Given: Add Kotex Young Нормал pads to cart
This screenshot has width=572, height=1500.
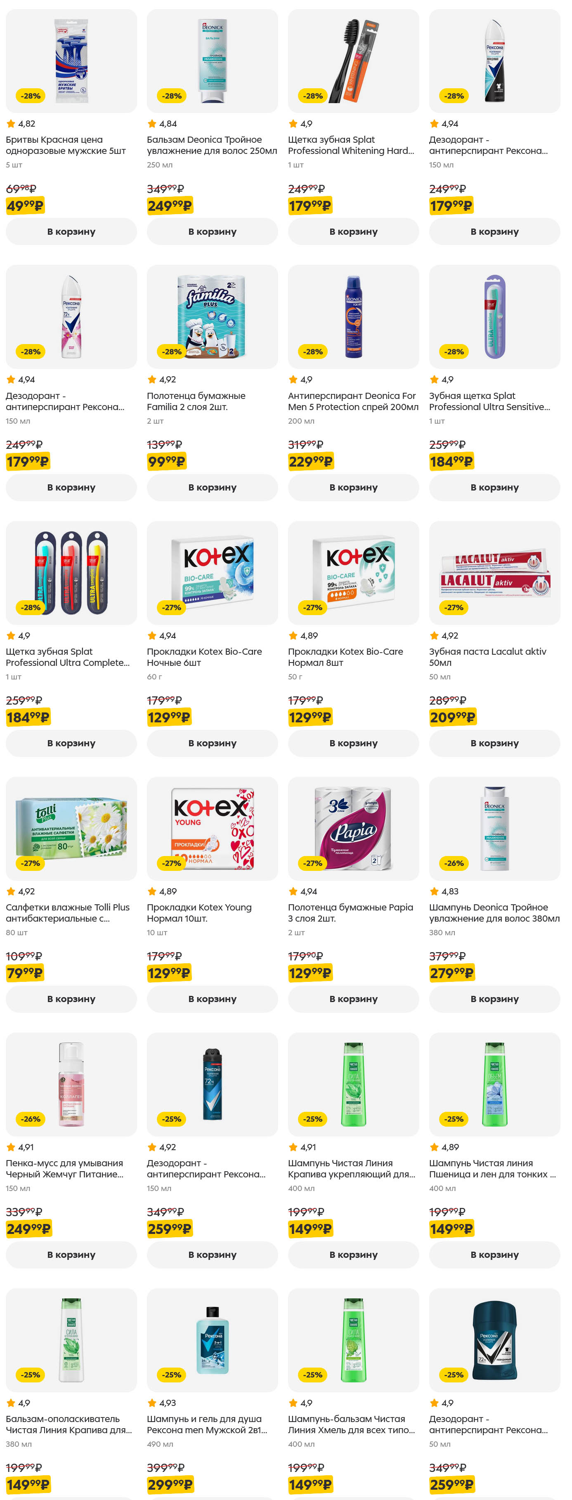Looking at the screenshot, I should coord(212,999).
